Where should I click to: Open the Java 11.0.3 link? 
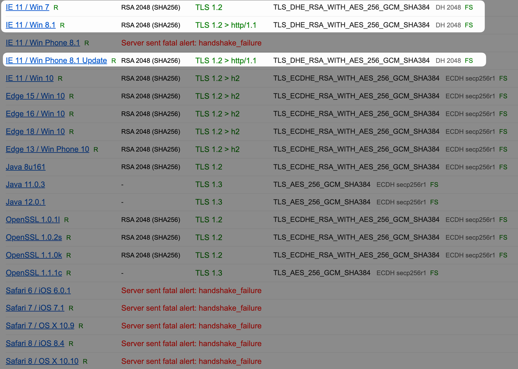(25, 184)
